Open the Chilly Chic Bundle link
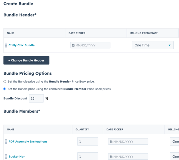 point(22,45)
